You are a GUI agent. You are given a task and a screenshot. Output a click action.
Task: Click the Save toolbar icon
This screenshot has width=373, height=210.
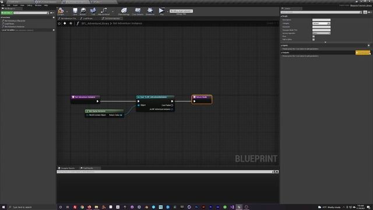tap(75, 11)
